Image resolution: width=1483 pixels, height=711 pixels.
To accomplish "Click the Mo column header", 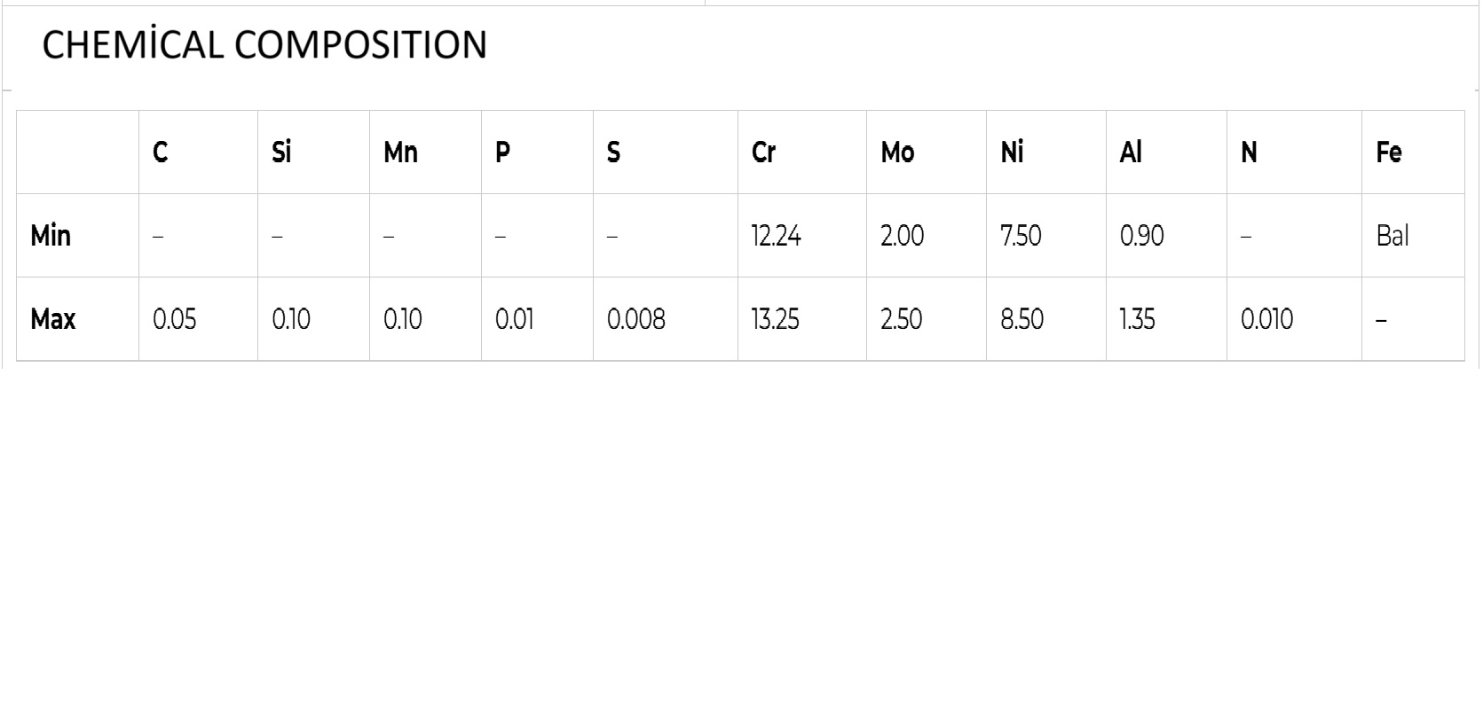I will 897,152.
